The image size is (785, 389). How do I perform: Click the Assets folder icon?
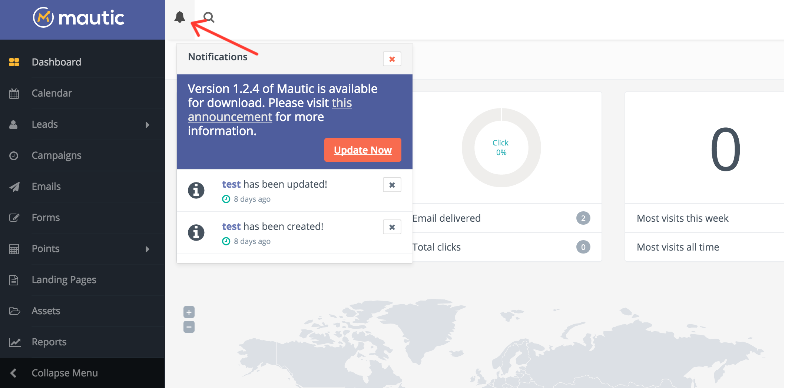pyautogui.click(x=14, y=311)
